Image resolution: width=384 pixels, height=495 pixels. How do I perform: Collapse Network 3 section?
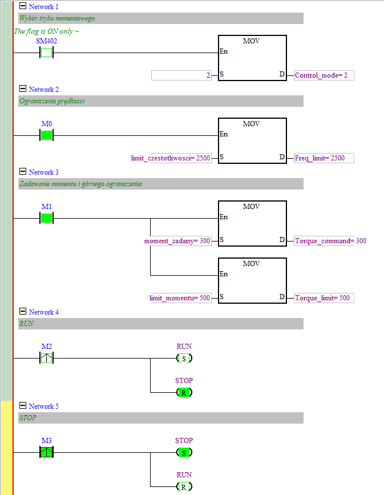click(23, 172)
